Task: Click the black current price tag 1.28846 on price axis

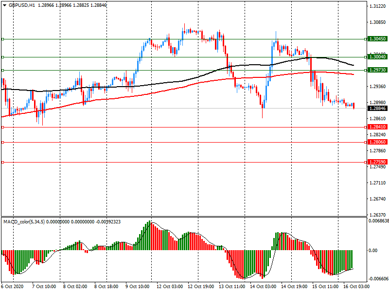Action: coord(377,109)
